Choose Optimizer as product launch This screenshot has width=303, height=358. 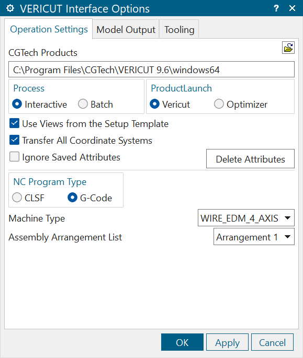(241, 105)
